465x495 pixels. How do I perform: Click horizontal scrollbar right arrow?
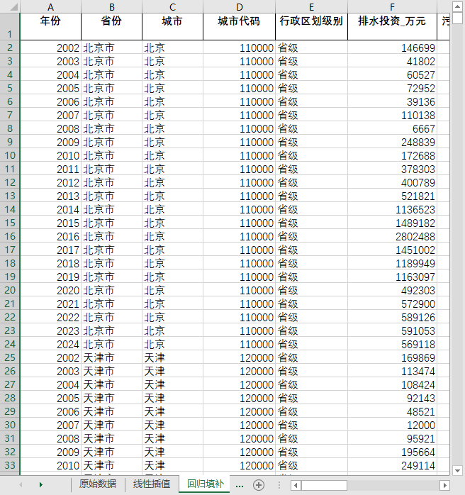click(x=445, y=485)
